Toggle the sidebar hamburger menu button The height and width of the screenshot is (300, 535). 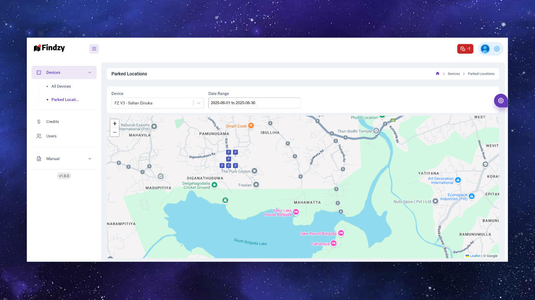[94, 49]
